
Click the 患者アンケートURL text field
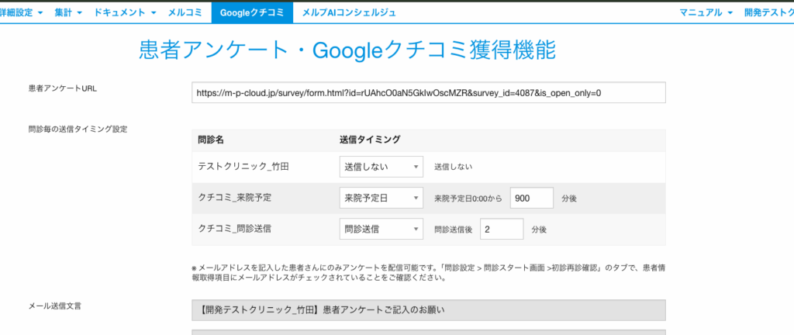[428, 92]
